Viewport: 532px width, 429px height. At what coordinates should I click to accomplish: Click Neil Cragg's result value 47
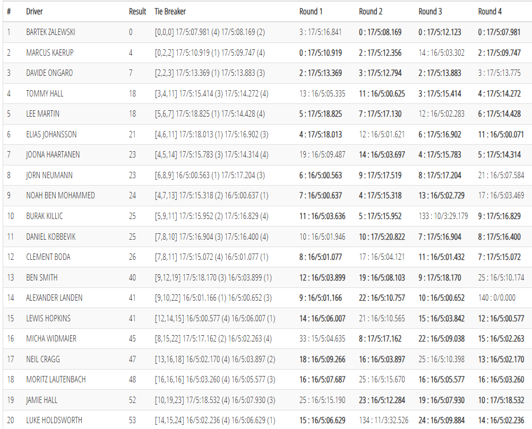[132, 360]
